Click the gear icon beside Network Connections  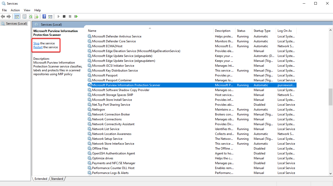[x=89, y=119]
